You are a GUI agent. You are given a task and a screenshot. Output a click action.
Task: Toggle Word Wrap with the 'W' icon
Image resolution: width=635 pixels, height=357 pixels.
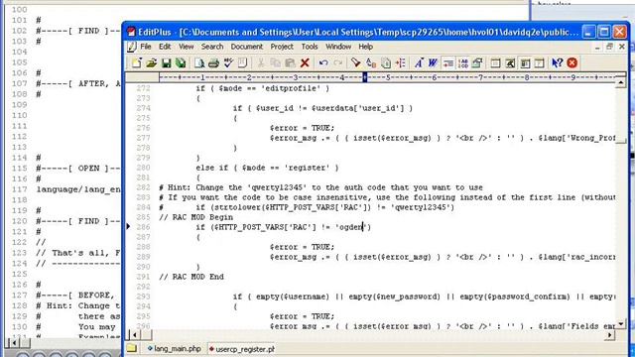pyautogui.click(x=433, y=63)
